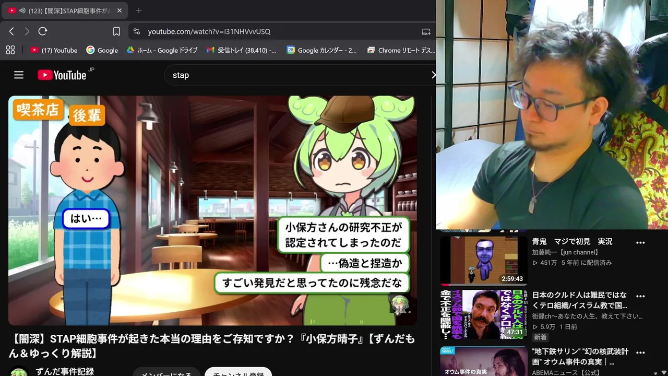The image size is (668, 376).
Task: Open the Google bookmark
Action: (x=102, y=50)
